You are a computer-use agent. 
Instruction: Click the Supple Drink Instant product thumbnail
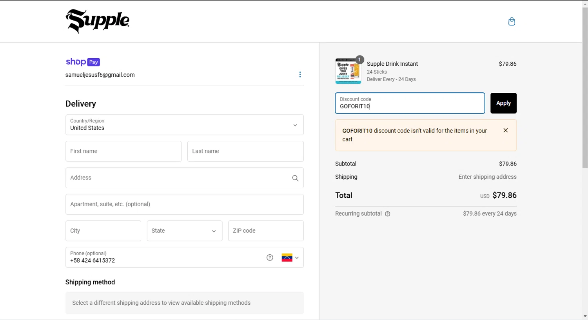tap(348, 71)
